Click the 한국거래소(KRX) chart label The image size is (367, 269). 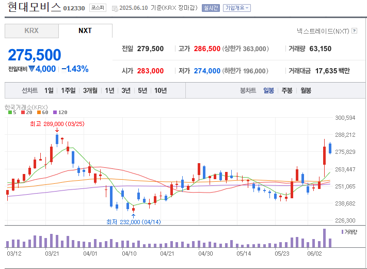pos(26,107)
